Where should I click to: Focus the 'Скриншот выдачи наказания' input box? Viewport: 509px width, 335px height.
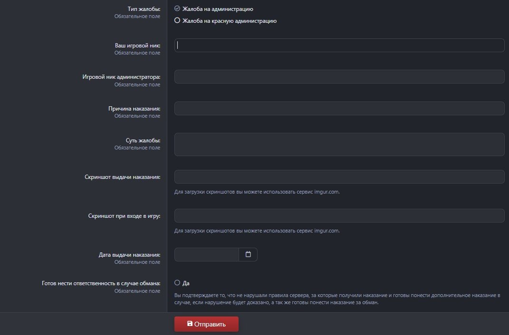coord(339,177)
